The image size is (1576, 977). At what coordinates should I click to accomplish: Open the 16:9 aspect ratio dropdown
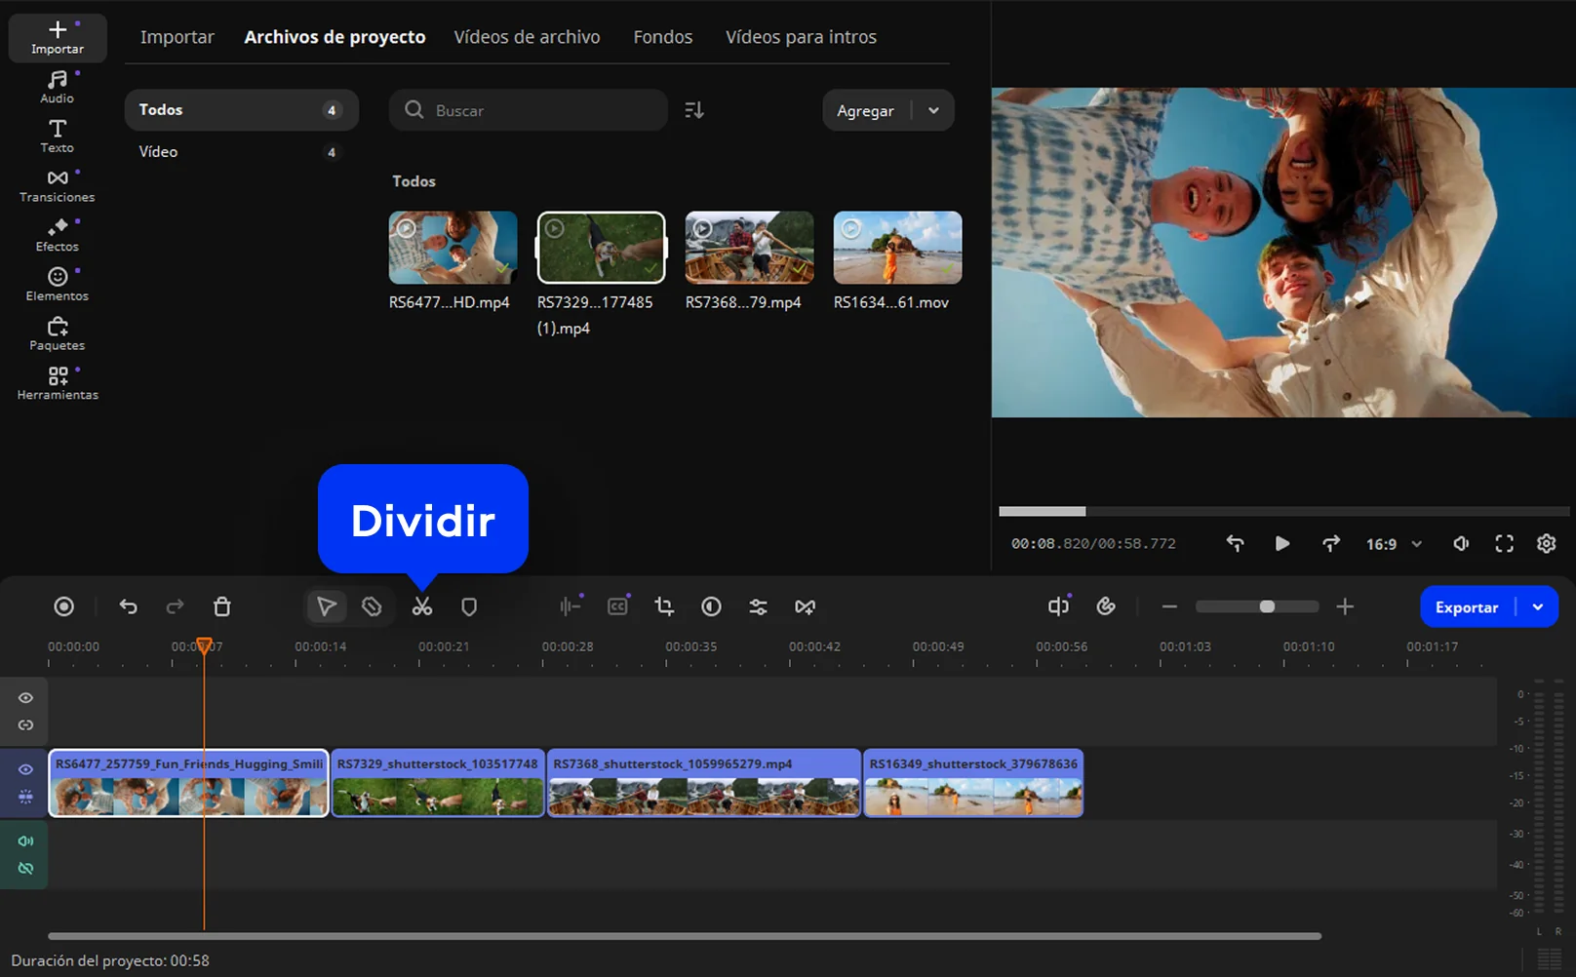point(1393,544)
